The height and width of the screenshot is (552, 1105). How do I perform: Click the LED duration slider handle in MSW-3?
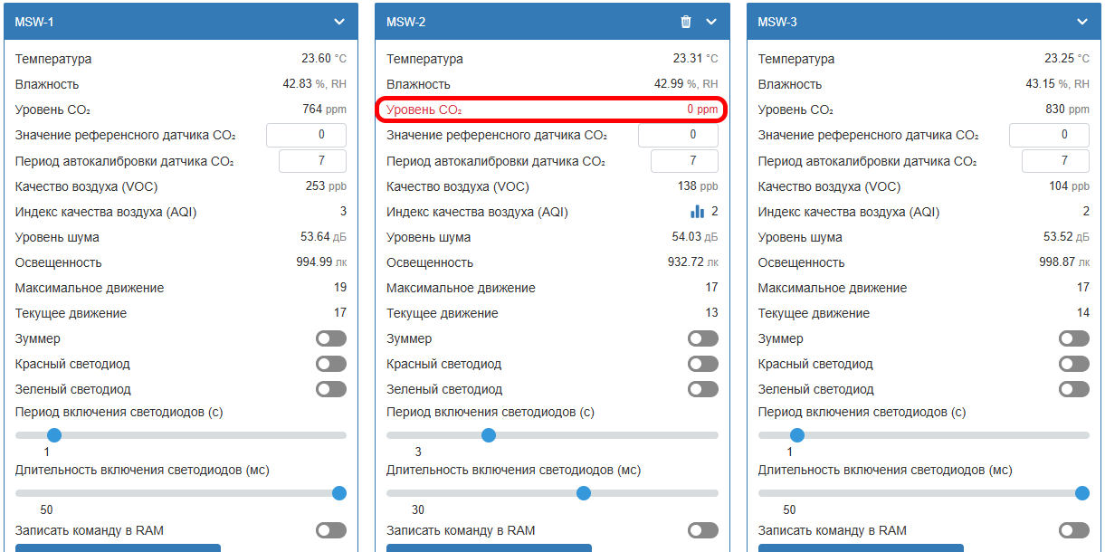[1081, 493]
